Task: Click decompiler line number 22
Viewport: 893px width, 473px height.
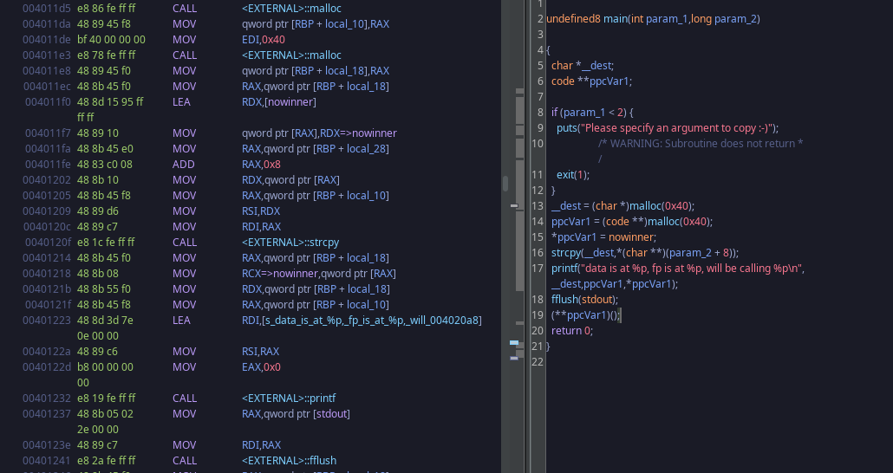Action: point(538,361)
